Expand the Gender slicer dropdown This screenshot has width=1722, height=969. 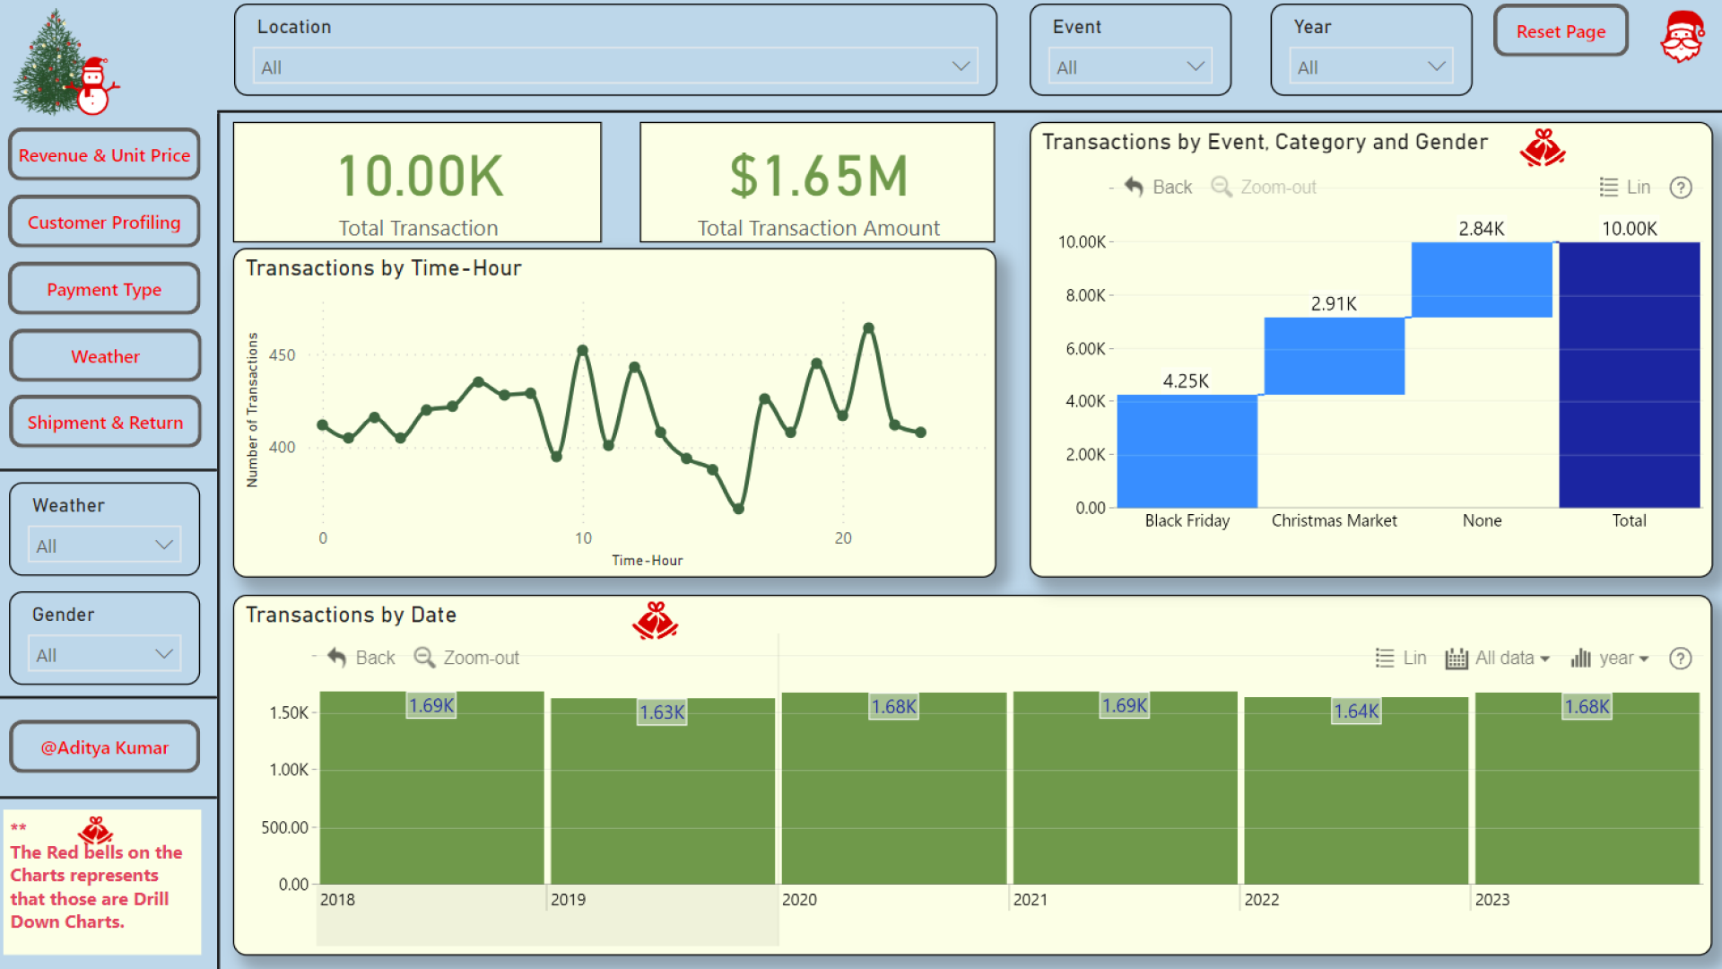pyautogui.click(x=104, y=654)
